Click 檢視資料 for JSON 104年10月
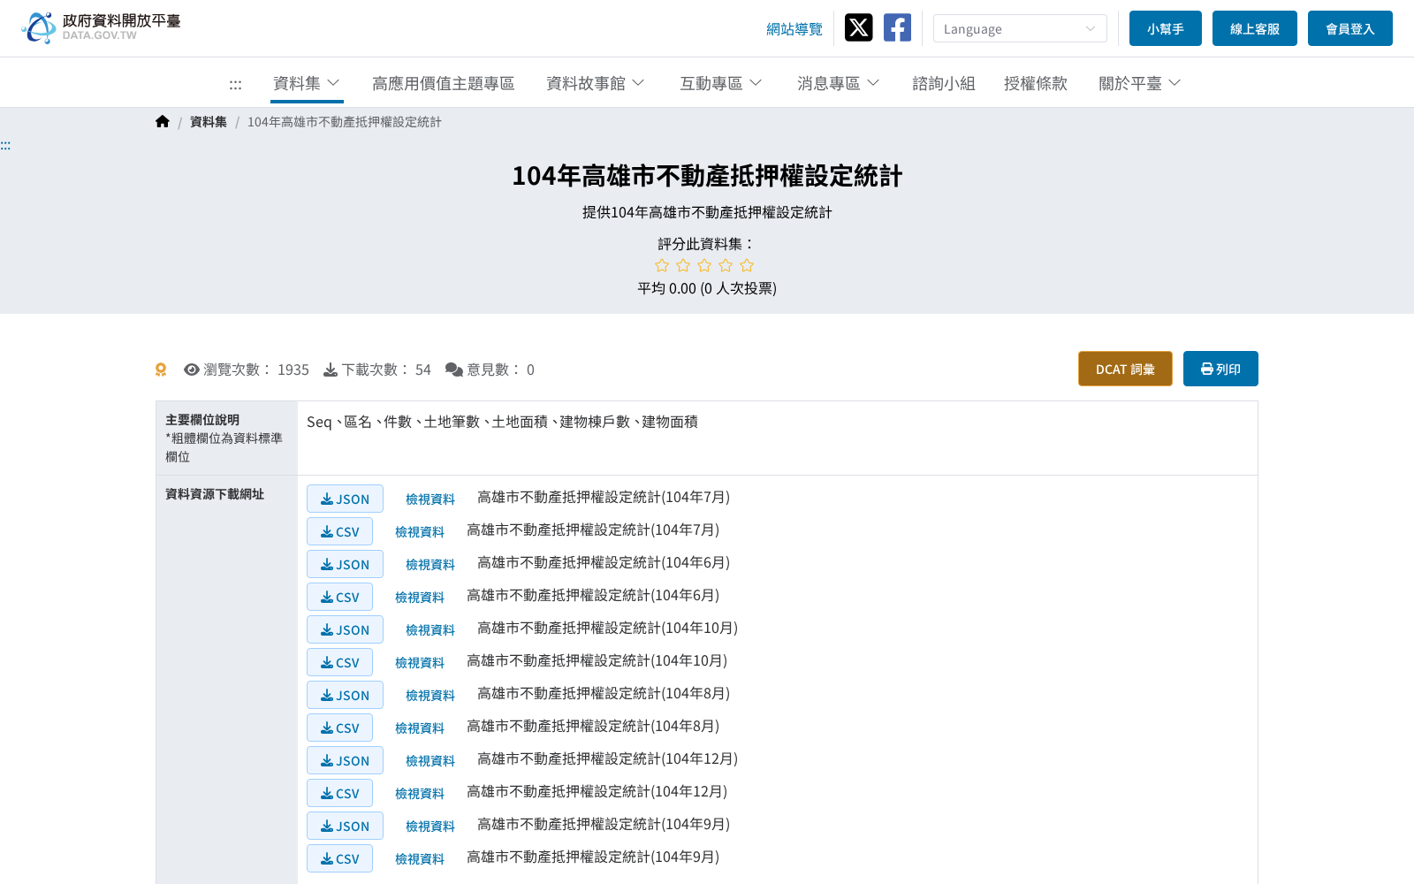The image size is (1414, 884). (430, 630)
